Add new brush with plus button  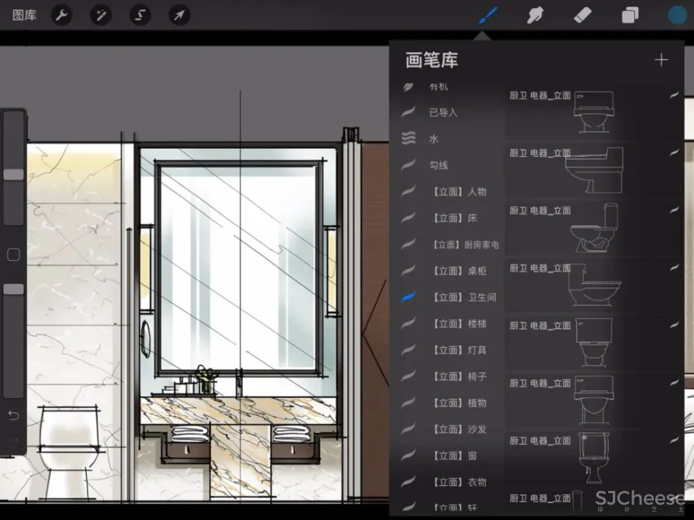click(x=661, y=60)
